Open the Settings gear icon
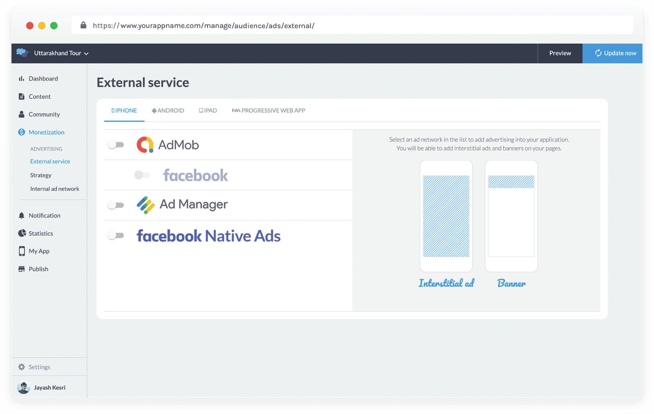The width and height of the screenshot is (654, 414). click(22, 367)
